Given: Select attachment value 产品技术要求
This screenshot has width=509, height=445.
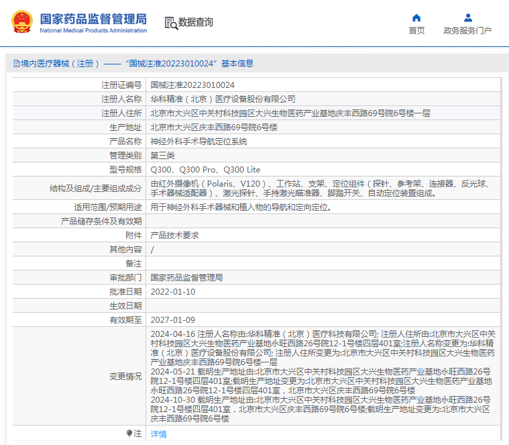Looking at the screenshot, I should [x=174, y=236].
